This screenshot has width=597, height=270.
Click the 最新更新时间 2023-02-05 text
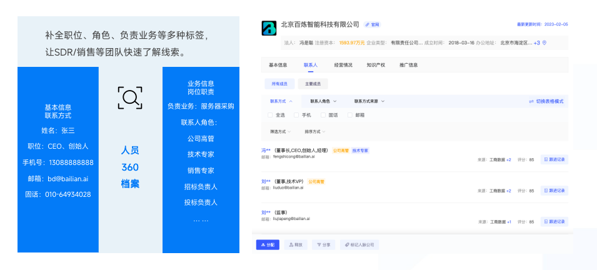coord(542,24)
